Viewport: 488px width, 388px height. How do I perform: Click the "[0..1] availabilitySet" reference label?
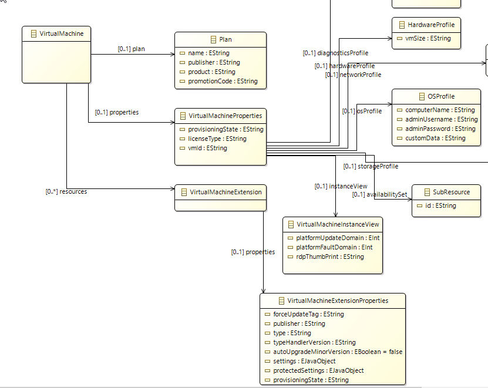(x=379, y=195)
